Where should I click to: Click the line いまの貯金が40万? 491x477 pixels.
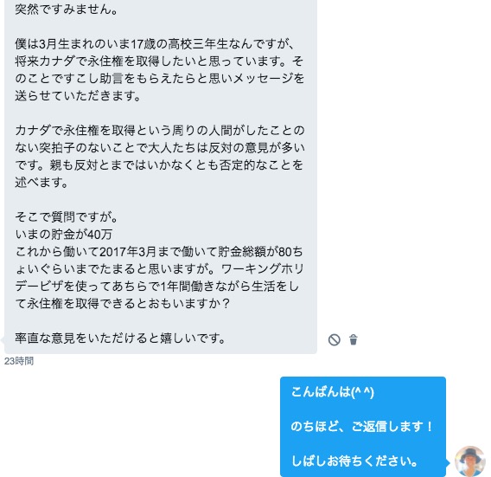pos(64,235)
